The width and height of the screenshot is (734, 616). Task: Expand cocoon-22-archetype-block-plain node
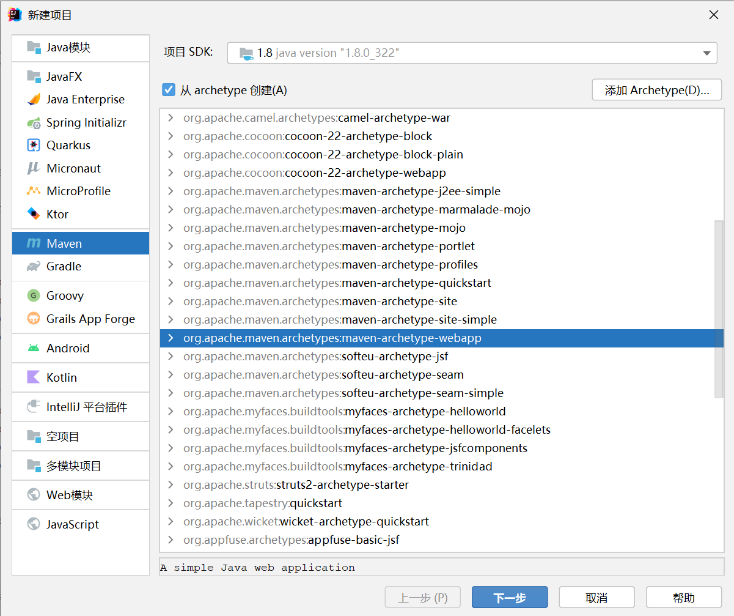tap(171, 154)
